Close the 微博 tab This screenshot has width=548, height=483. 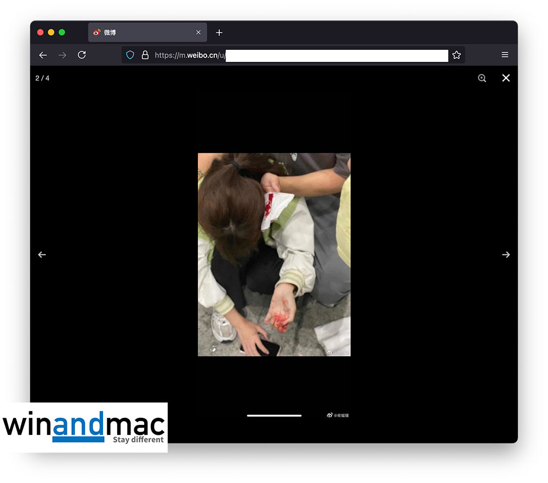click(x=198, y=32)
